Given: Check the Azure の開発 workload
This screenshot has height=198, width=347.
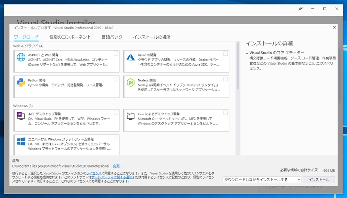Looking at the screenshot, I should (x=226, y=54).
